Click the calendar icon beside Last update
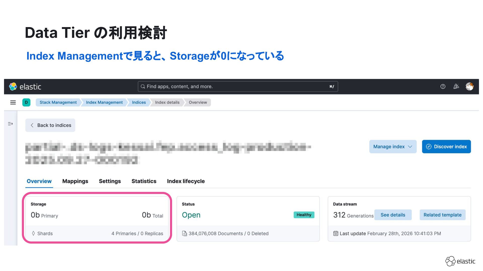 (336, 233)
